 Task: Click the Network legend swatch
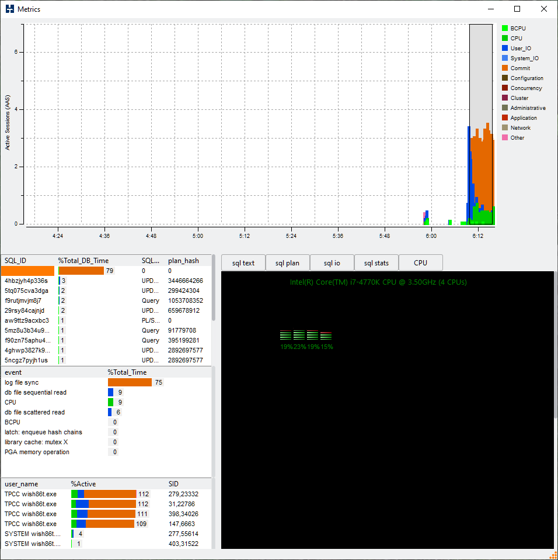click(505, 127)
